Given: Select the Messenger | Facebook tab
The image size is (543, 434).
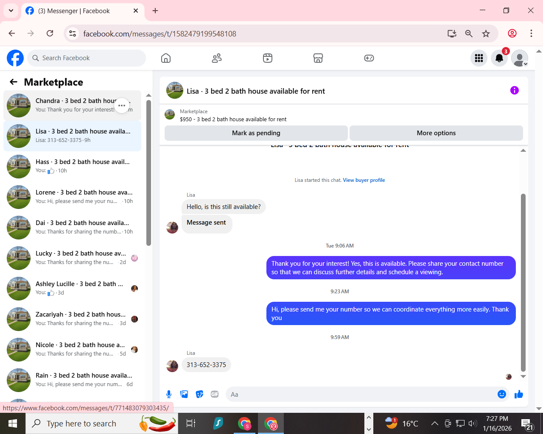Looking at the screenshot, I should coord(83,11).
